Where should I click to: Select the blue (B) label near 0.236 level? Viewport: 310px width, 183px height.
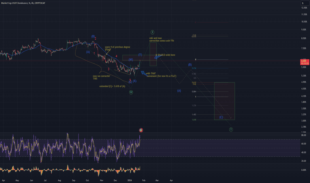coord(190,65)
